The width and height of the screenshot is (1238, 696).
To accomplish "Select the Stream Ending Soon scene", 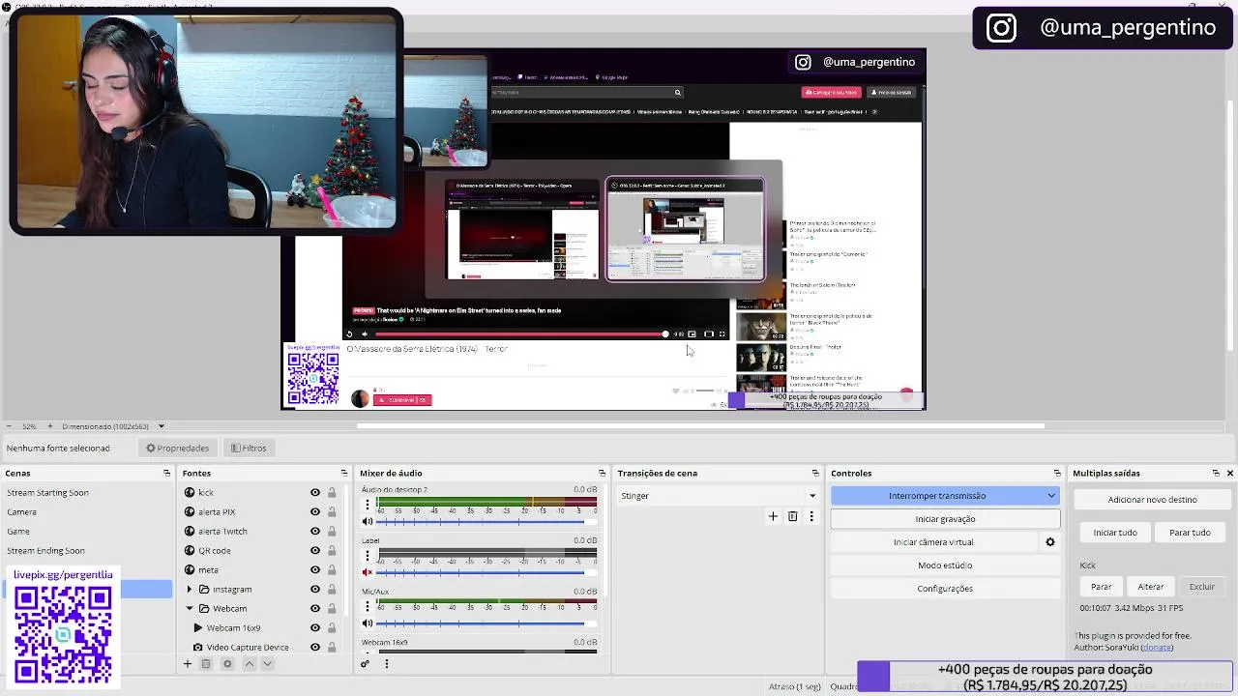I will click(x=87, y=551).
